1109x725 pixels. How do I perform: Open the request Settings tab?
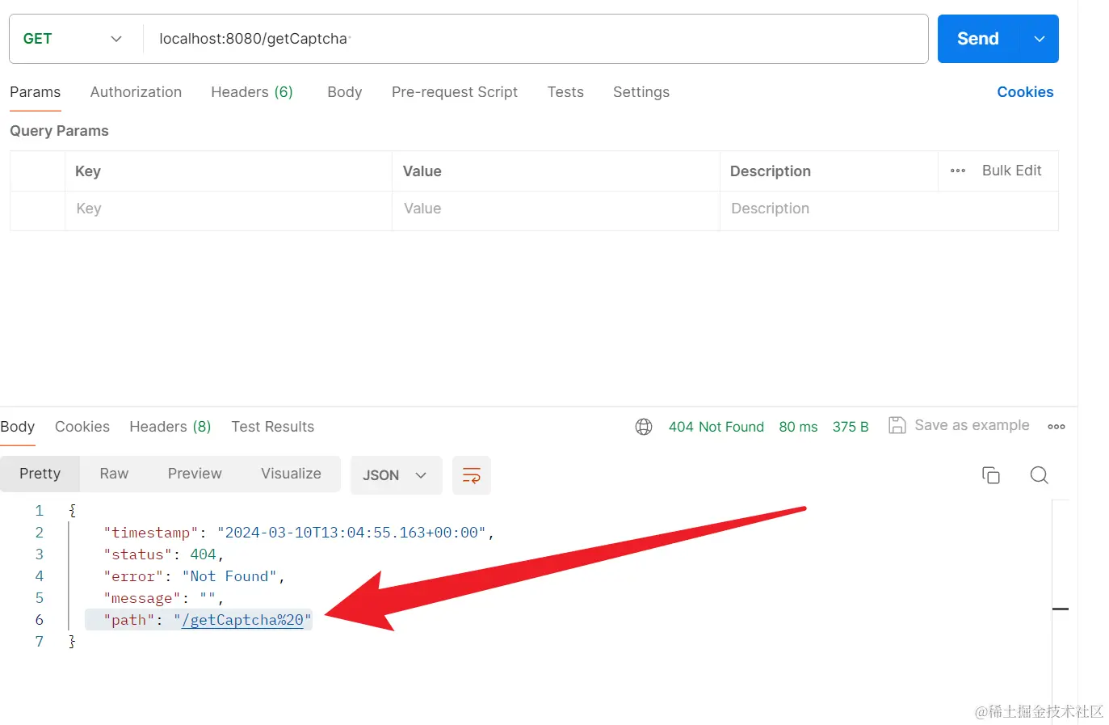pos(641,92)
